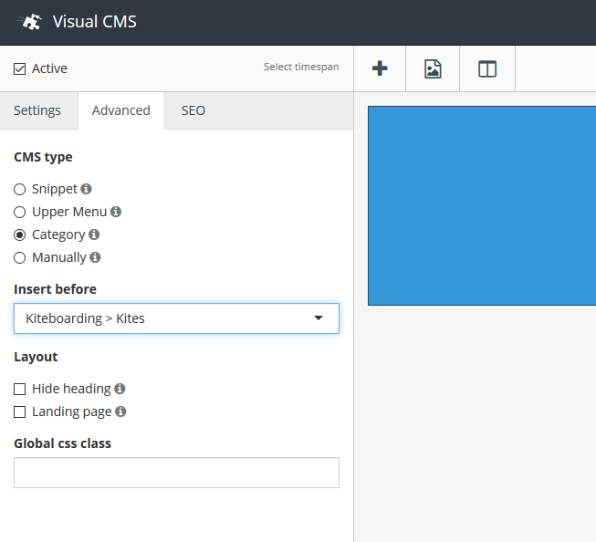Click the column layout icon in toolbar

(487, 68)
